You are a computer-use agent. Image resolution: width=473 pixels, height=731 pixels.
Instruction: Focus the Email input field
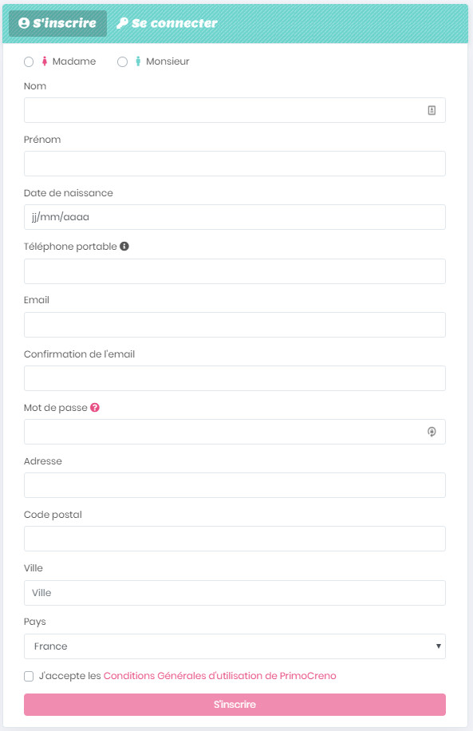[235, 325]
